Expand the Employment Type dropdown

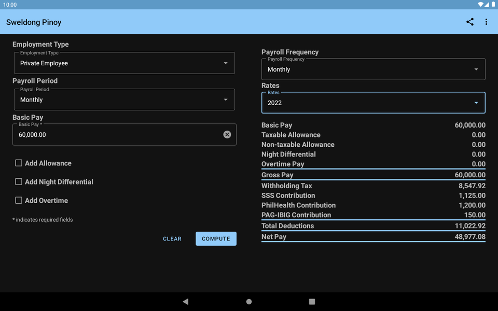pos(125,63)
